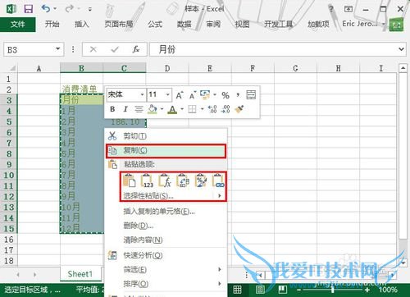Choose 插入复制的单元格(E)... menu entry
Viewport: 410px width, 297px height.
tap(166, 212)
